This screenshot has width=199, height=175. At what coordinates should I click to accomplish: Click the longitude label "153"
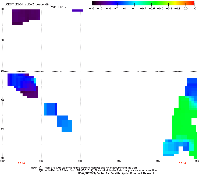coord(41,161)
